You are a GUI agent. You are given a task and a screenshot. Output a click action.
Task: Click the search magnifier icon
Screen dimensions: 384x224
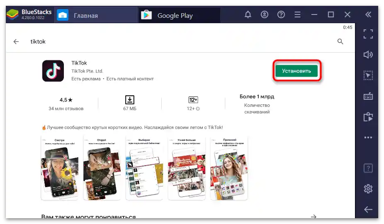(340, 41)
